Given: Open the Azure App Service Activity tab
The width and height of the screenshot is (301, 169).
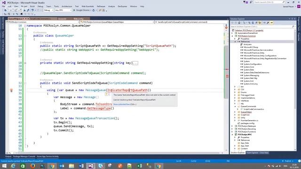Looking at the screenshot, I should (48, 156).
